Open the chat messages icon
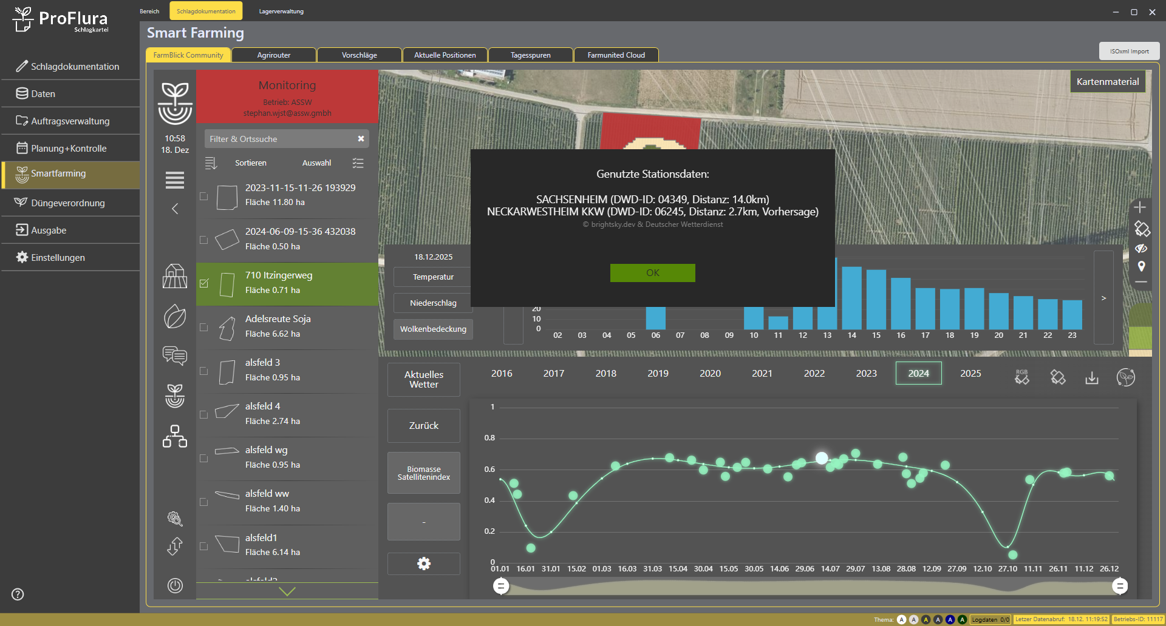This screenshot has height=626, width=1166. pyautogui.click(x=175, y=355)
